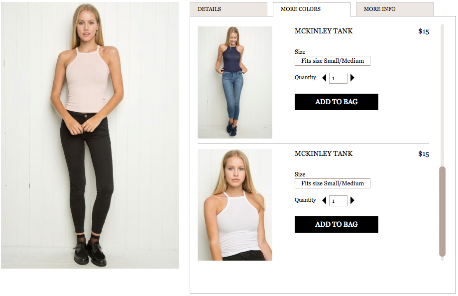Viewport: 458px width, 296px height.
Task: Click the colors list scrollbar thumb
Action: pyautogui.click(x=442, y=212)
